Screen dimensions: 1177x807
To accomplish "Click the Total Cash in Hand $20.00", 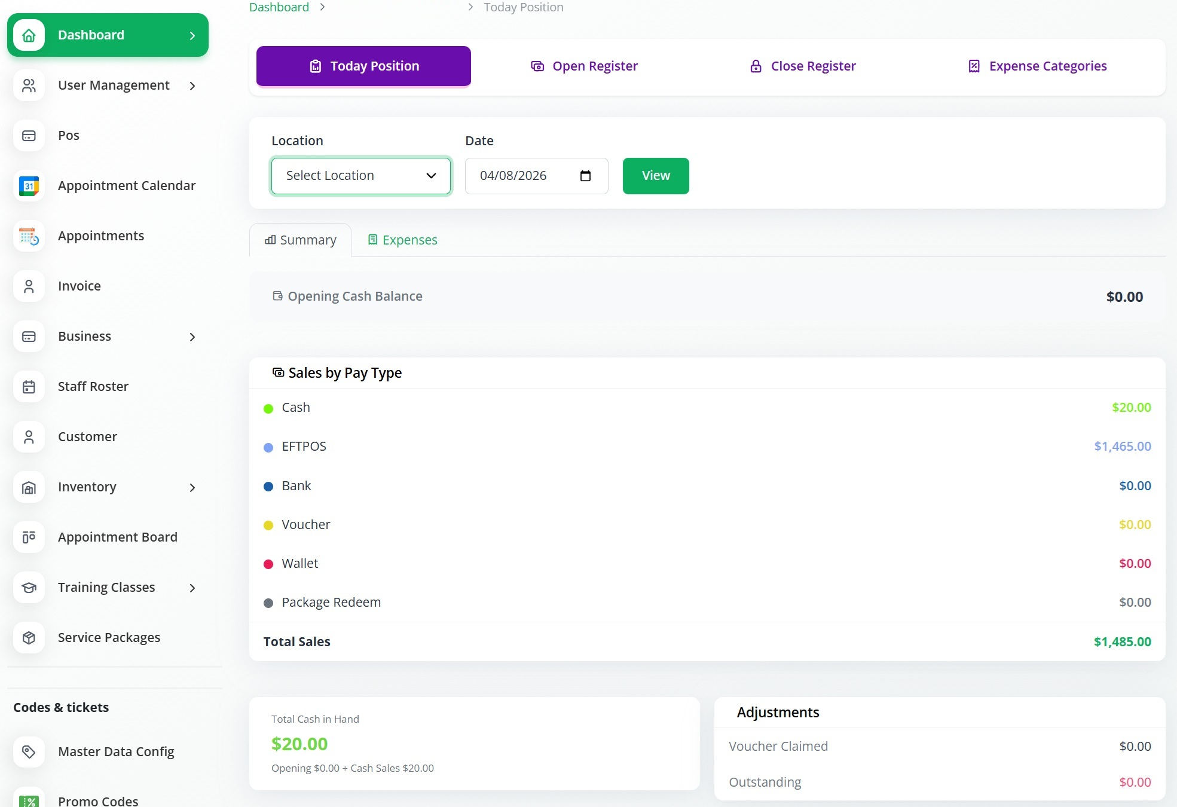I will [299, 744].
